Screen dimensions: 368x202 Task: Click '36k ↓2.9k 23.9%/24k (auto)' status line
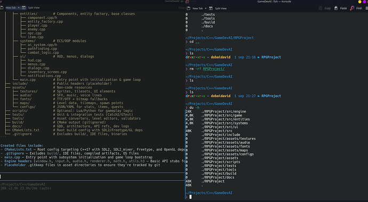(26, 188)
